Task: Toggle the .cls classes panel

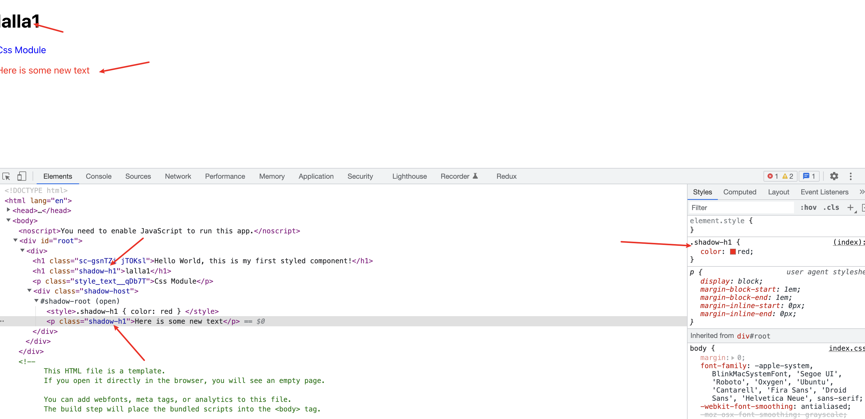Action: [x=831, y=208]
